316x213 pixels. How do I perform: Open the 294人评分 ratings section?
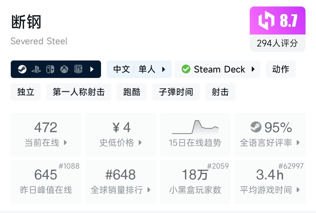tap(277, 43)
